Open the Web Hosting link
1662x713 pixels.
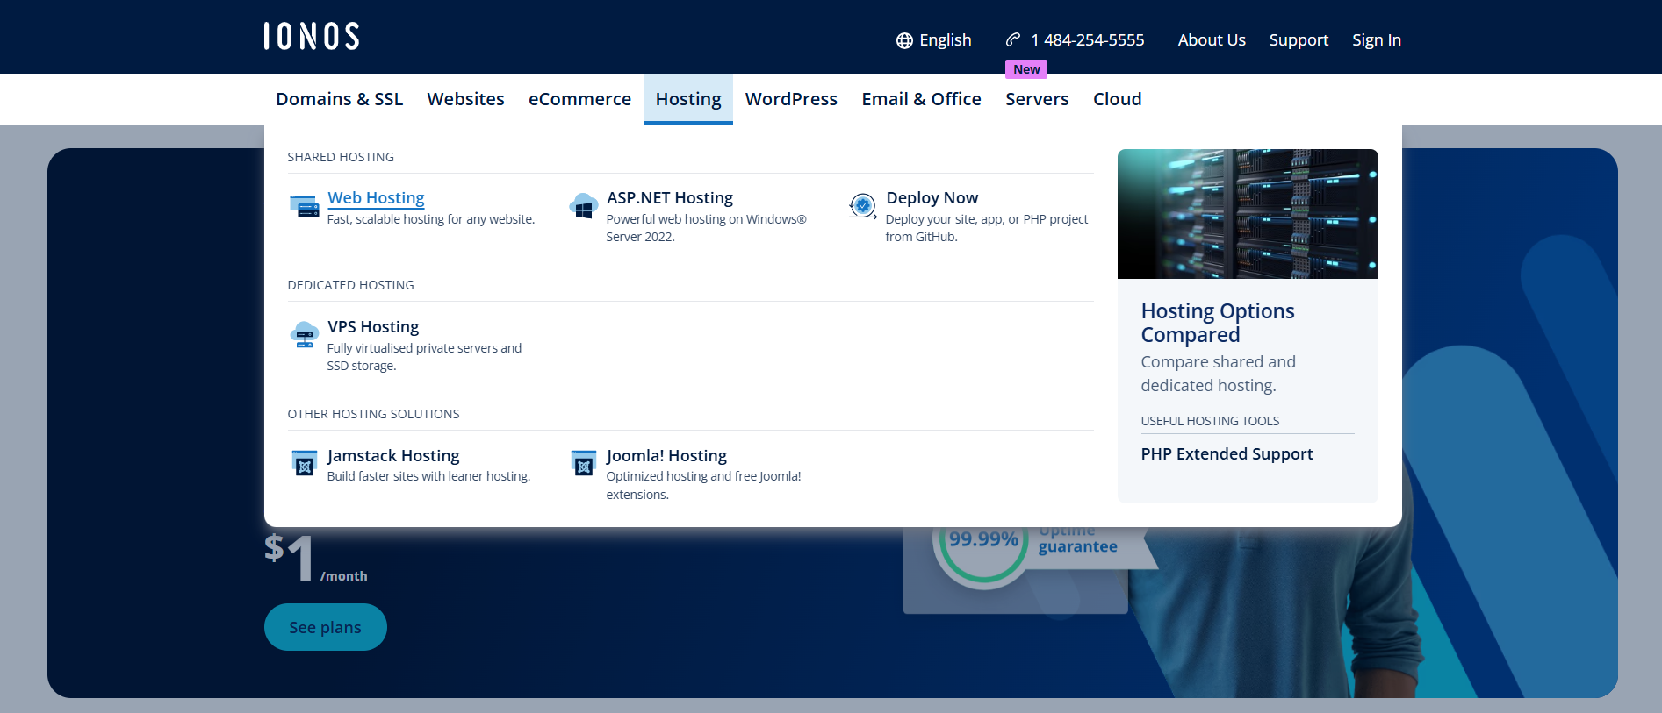coord(376,198)
